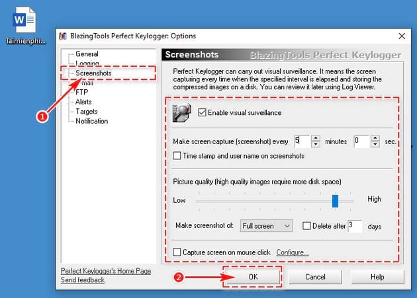Decrease the minutes value with down arrow
The width and height of the screenshot is (417, 298).
[x=316, y=144]
